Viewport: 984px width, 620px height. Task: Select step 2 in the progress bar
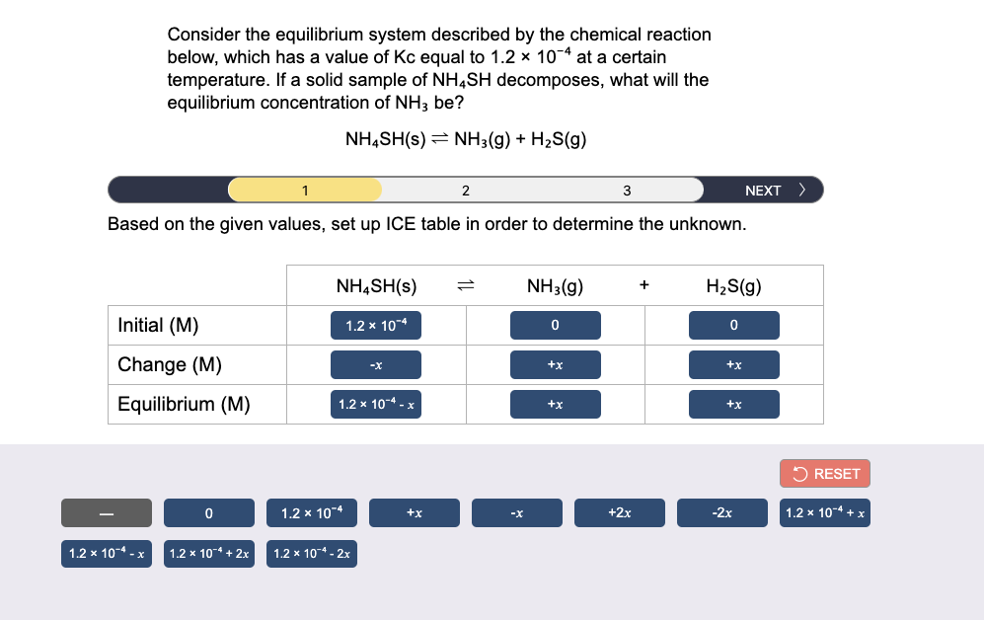(465, 189)
